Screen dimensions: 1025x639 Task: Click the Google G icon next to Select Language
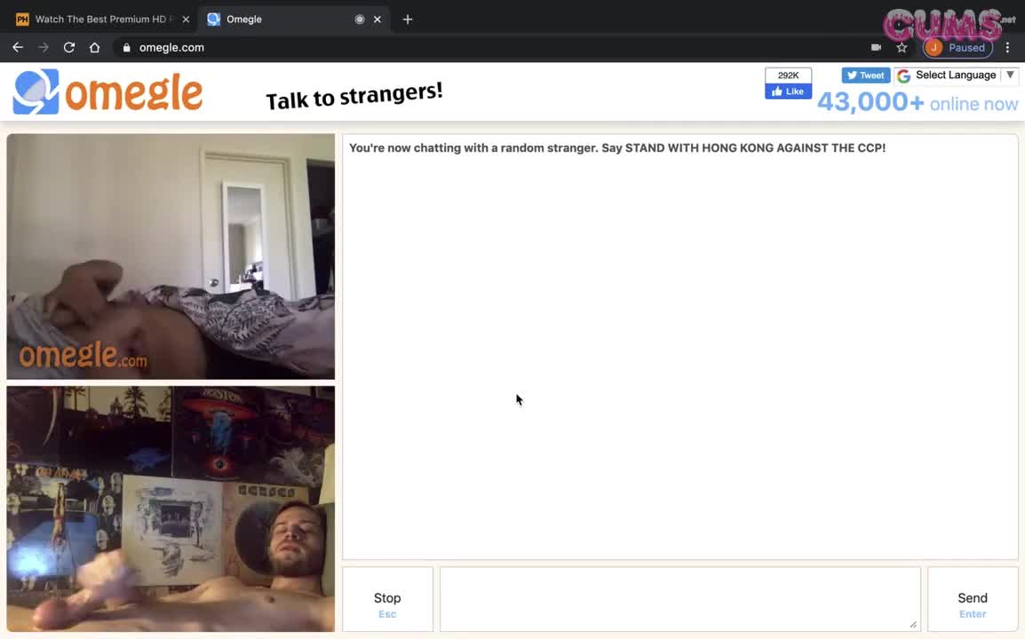click(x=903, y=75)
